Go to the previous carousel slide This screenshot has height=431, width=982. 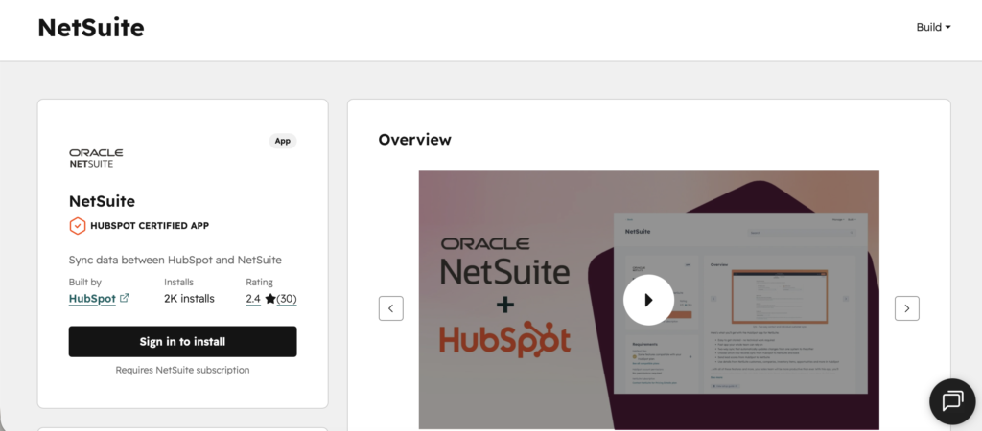click(391, 308)
